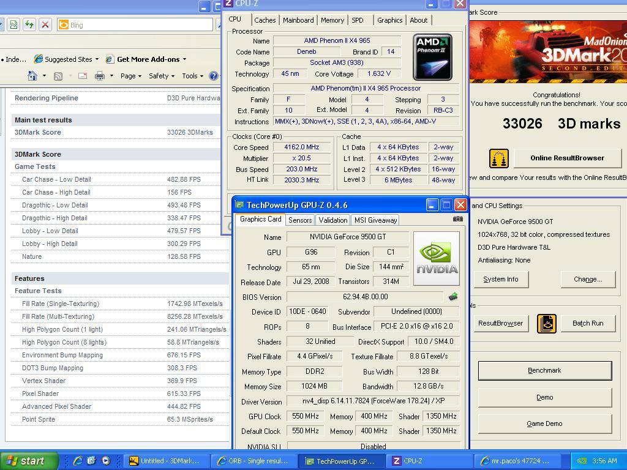Click the Game Demo button in 3DMark

(x=544, y=423)
